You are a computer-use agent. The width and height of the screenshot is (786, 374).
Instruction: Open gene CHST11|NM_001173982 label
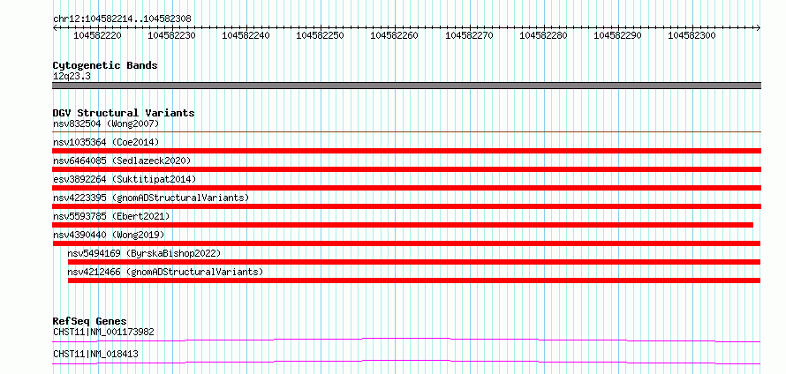point(103,332)
